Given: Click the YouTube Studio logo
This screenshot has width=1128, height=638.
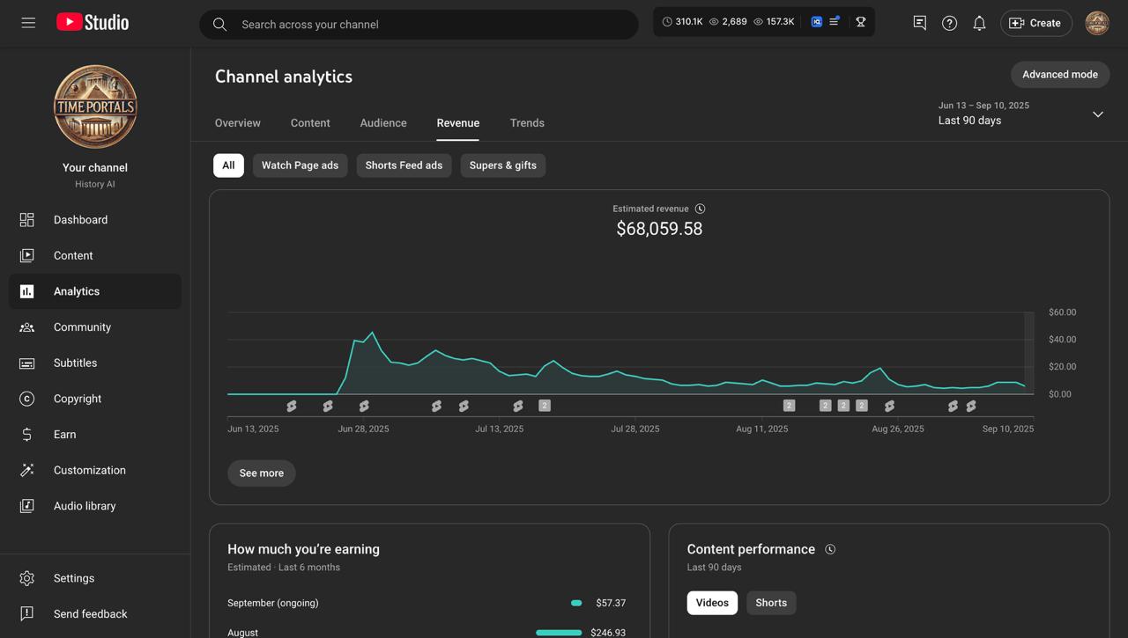Looking at the screenshot, I should coord(93,23).
